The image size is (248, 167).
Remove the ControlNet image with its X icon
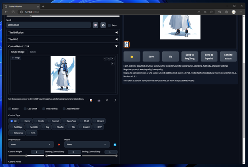coord(113,59)
